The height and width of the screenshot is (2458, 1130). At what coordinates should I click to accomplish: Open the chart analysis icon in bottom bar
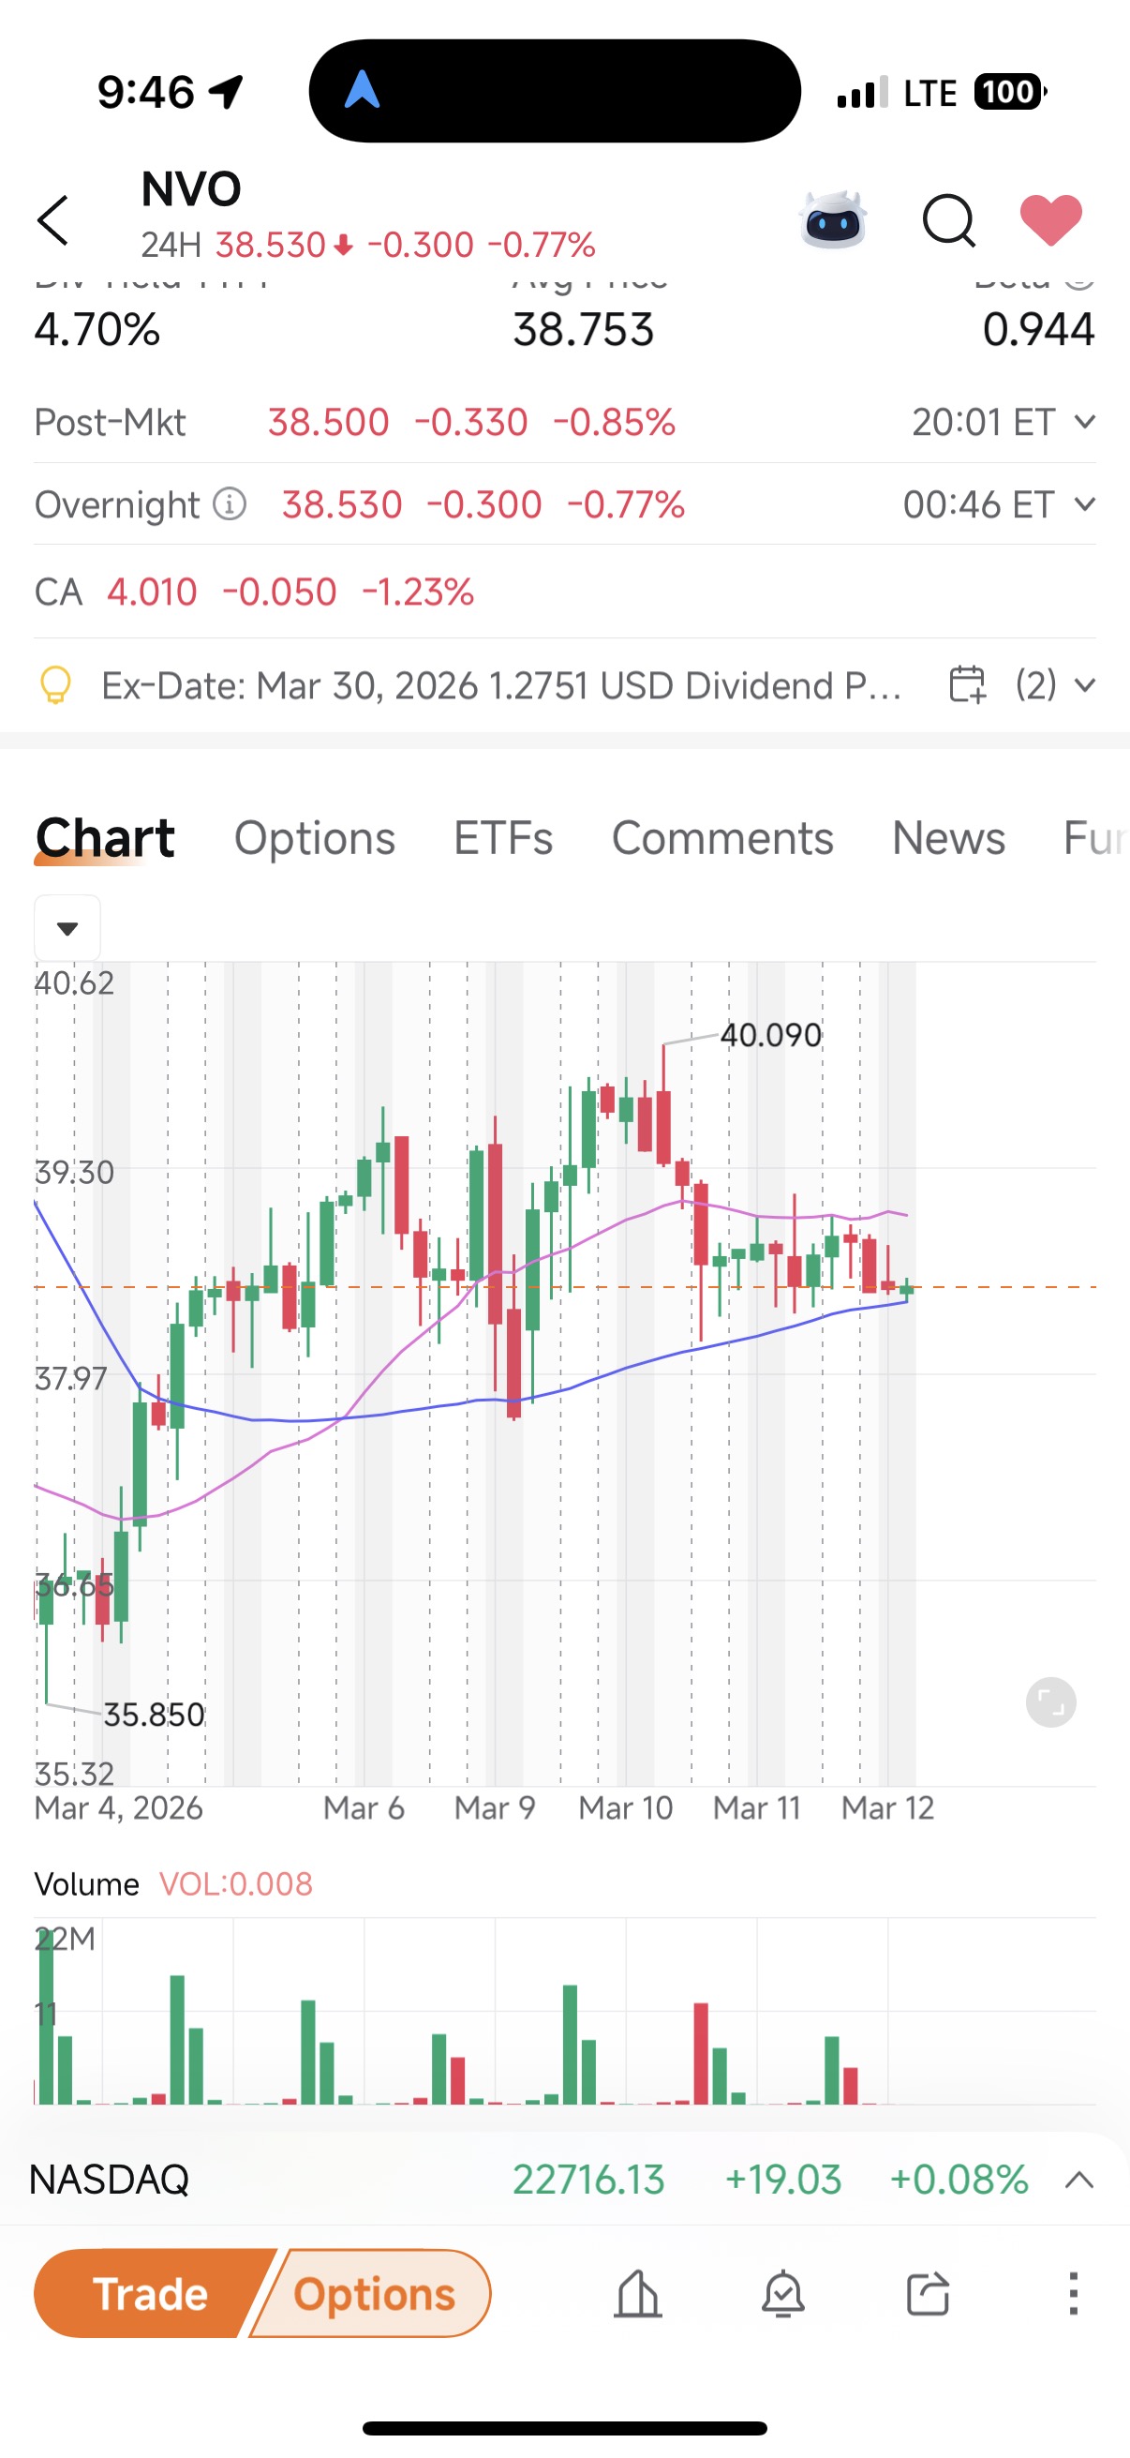(638, 2294)
